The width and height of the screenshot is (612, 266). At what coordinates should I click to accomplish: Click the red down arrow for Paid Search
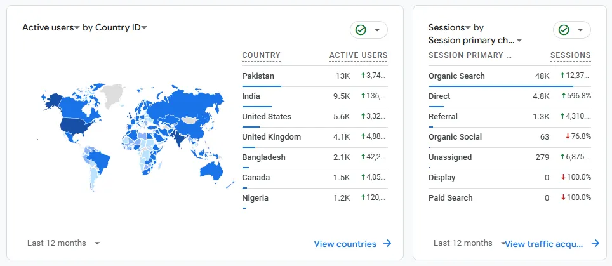tap(564, 197)
